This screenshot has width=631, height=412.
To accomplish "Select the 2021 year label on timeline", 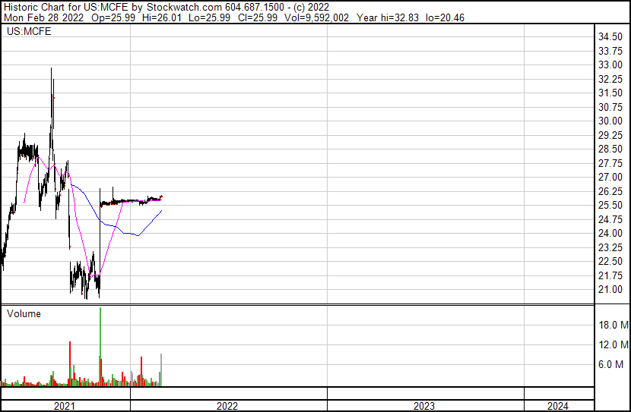I will coord(65,406).
